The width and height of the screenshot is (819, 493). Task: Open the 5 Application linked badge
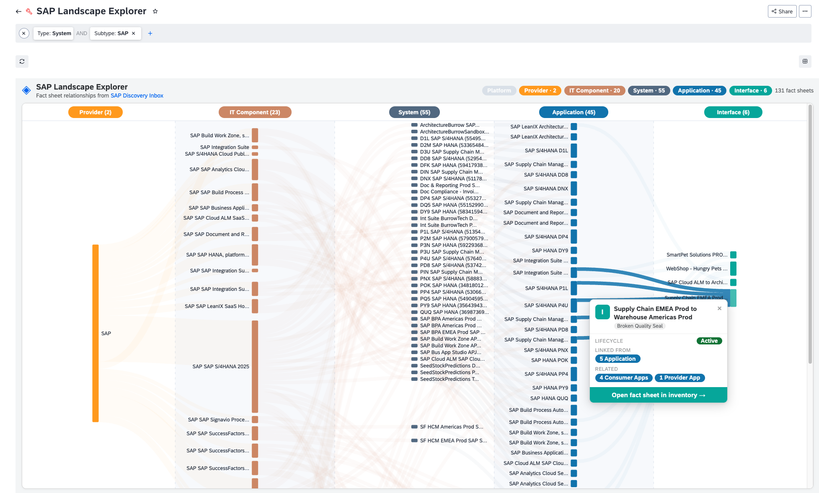pyautogui.click(x=617, y=359)
